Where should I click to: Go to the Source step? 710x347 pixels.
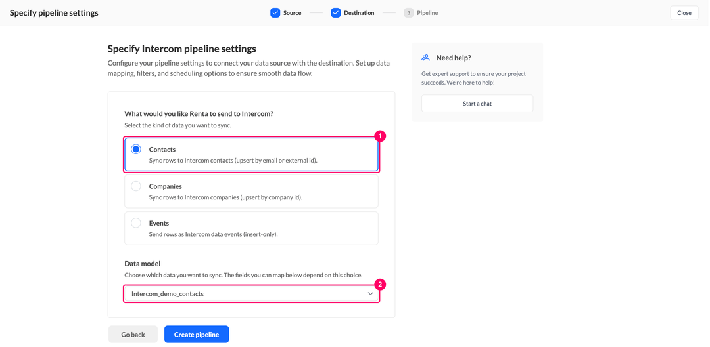286,13
